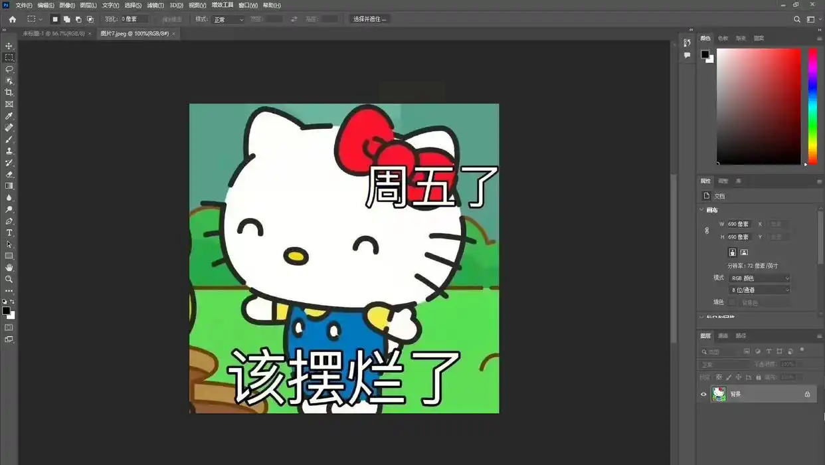825x465 pixels.
Task: Select the Eraser tool
Action: click(x=9, y=175)
